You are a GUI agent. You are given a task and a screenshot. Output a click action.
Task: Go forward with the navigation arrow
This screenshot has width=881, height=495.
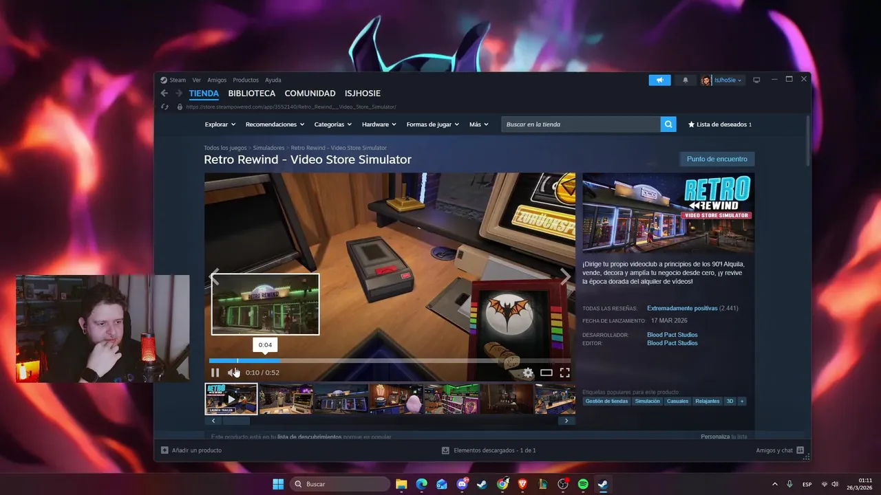179,93
